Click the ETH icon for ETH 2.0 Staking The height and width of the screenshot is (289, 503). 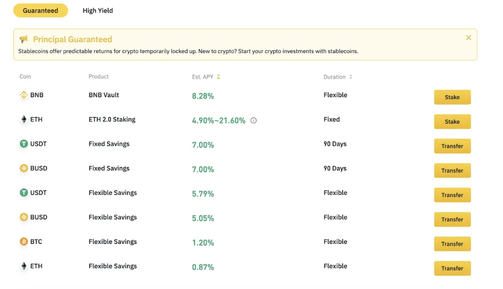tap(24, 120)
